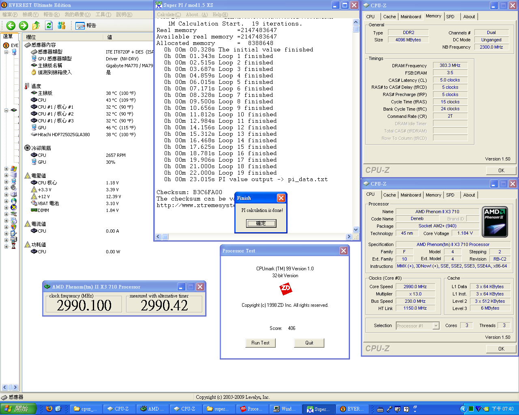The image size is (519, 415).
Task: Click the help question mark icon in taskbar
Action: [406, 409]
